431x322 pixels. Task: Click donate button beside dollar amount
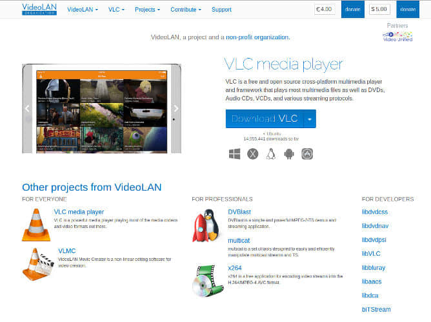pos(408,9)
